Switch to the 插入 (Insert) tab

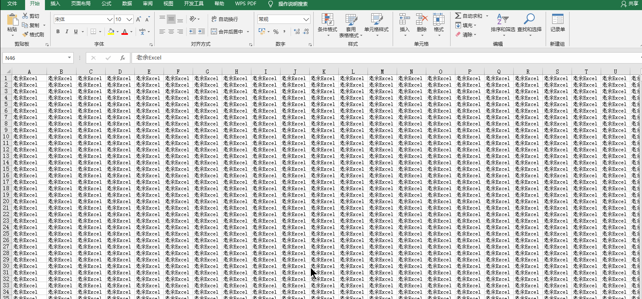pos(55,4)
